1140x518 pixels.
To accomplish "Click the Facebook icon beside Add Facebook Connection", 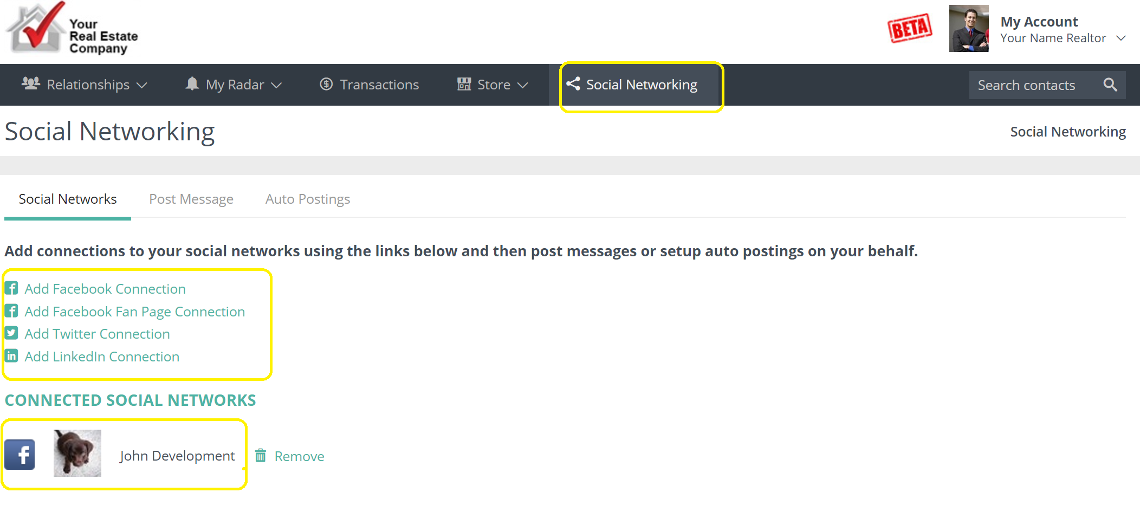I will [11, 288].
